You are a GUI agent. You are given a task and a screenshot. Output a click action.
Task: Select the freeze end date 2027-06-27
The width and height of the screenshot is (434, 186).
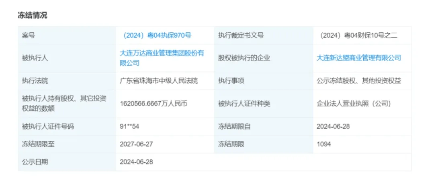pos(136,144)
